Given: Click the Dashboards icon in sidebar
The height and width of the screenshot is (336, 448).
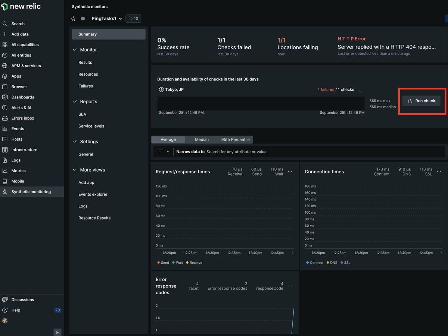Looking at the screenshot, I should click(5, 97).
